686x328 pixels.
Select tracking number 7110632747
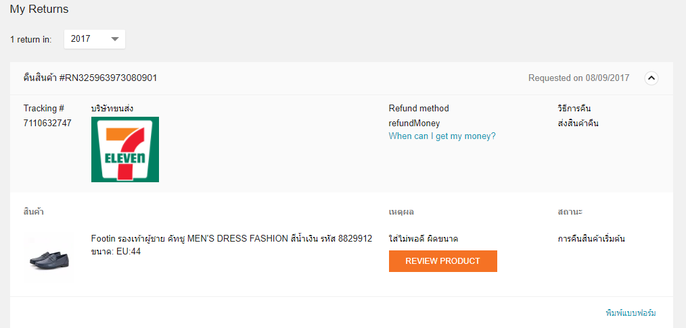coord(47,123)
